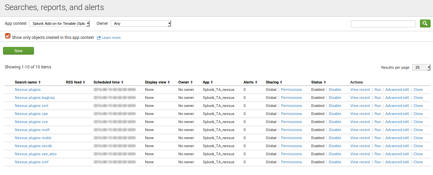Viewport: 433px width, 175px height.
Task: Advanced edit for Nessus plugins osvdb
Action: 397,146
